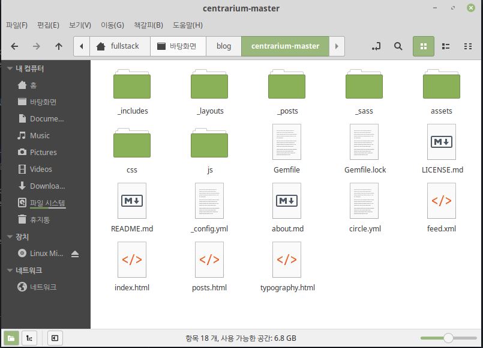Collapse the 내 컴퓨터 section
The height and width of the screenshot is (348, 483).
[x=10, y=68]
